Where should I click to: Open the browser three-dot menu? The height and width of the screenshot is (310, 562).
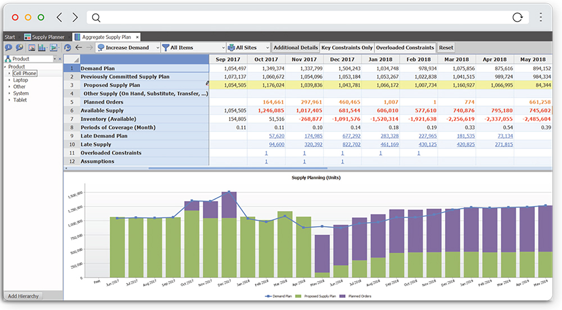point(541,17)
